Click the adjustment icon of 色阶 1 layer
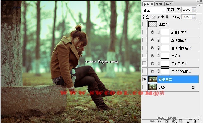 point(152,56)
